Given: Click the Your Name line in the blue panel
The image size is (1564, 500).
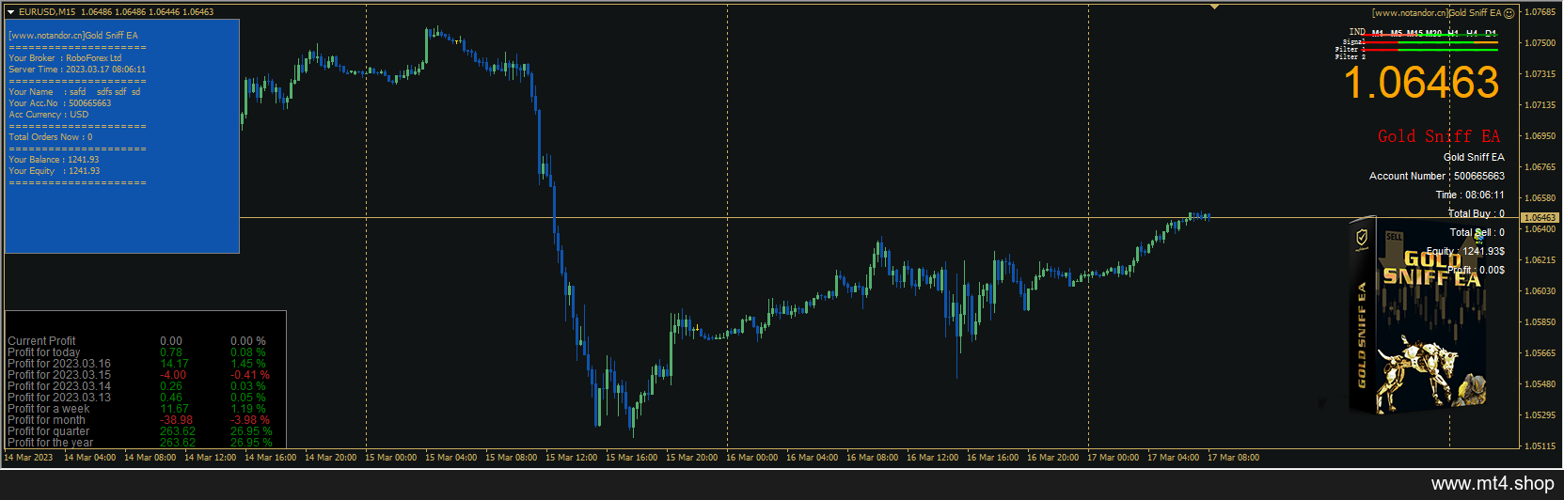Looking at the screenshot, I should (74, 92).
